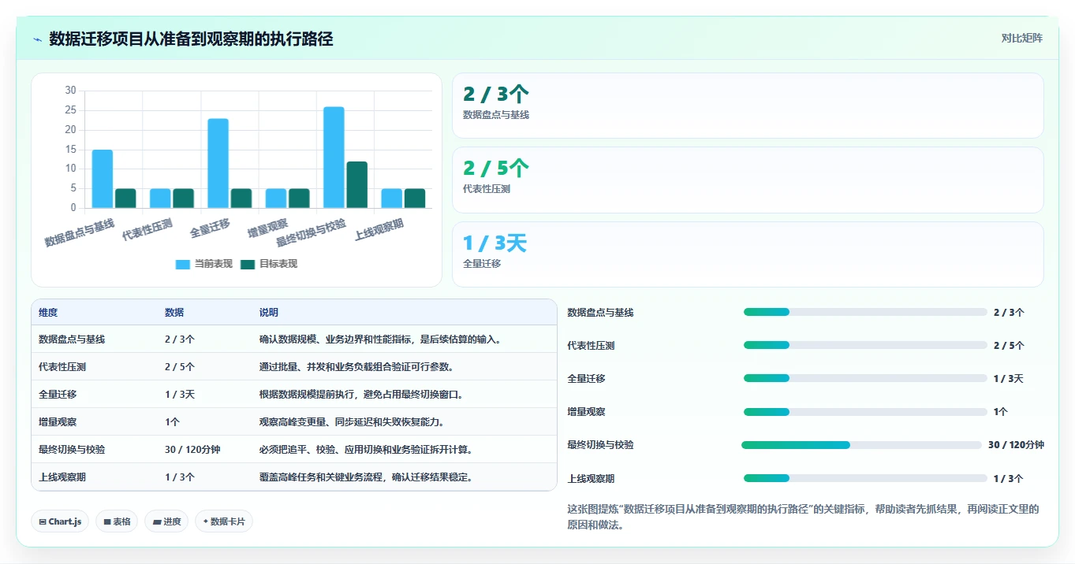This screenshot has height=564, width=1075.
Task: Click the 增量观察 progress bar
Action: tap(865, 412)
